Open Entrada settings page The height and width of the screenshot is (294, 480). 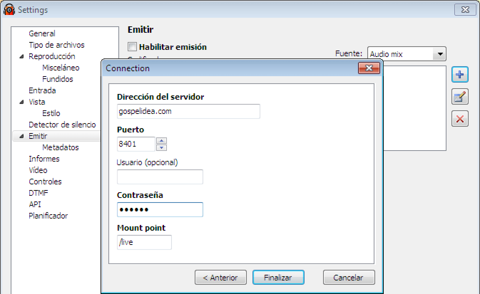tap(42, 90)
